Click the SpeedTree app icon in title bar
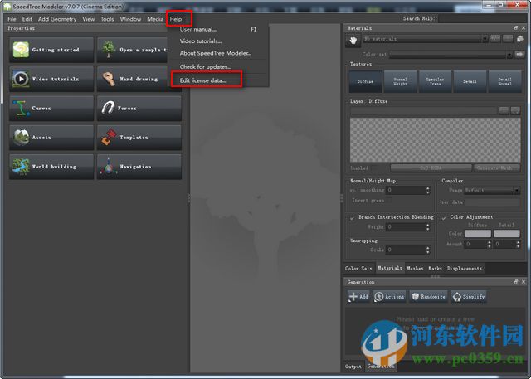This screenshot has height=379, width=531. coord(7,7)
